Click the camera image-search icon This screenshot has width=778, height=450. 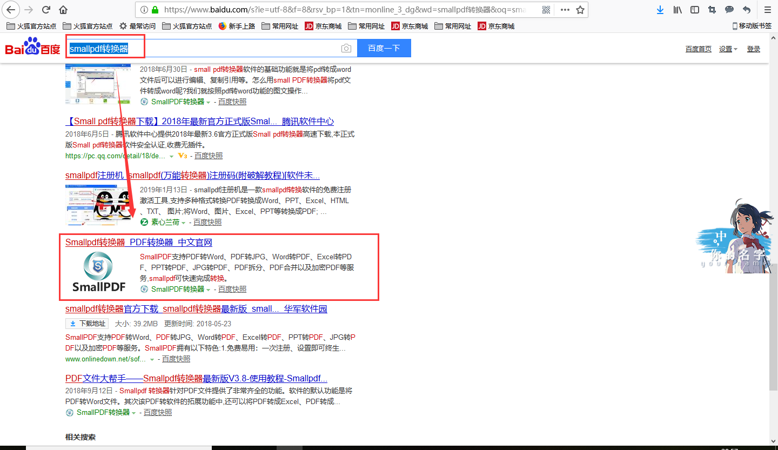click(x=346, y=49)
